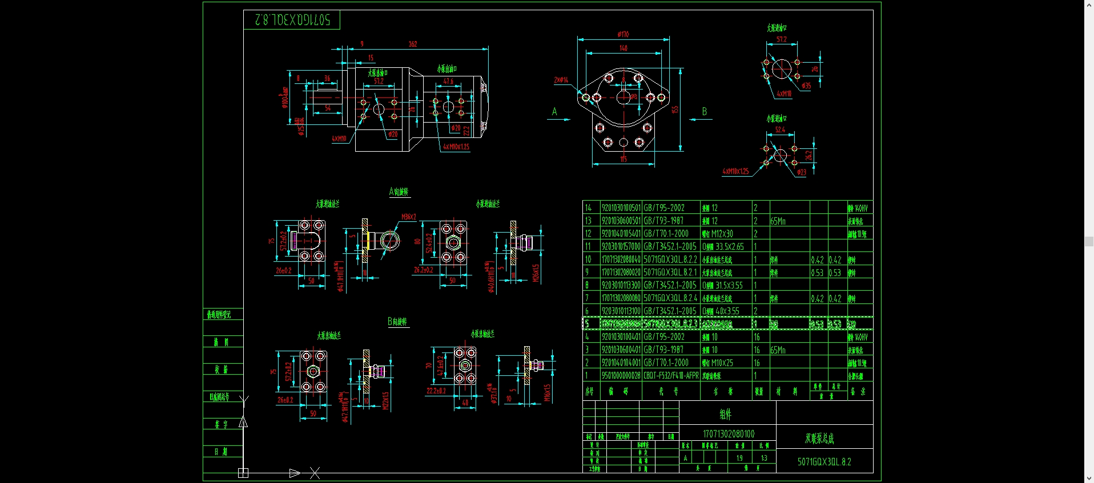1094x483 pixels.
Task: Select the 115 width dimension
Action: (x=624, y=159)
